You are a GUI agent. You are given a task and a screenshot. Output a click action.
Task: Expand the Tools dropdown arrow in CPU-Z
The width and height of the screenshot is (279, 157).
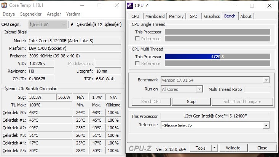coord(215,148)
